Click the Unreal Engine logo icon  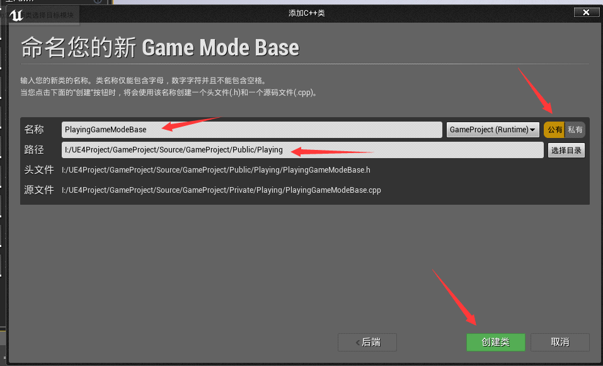point(16,15)
